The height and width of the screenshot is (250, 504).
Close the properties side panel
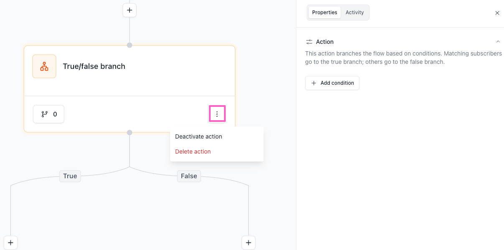[x=497, y=13]
